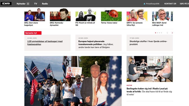
Task: Open 128 anmeldelser af bedrageri article
Action: (45, 43)
